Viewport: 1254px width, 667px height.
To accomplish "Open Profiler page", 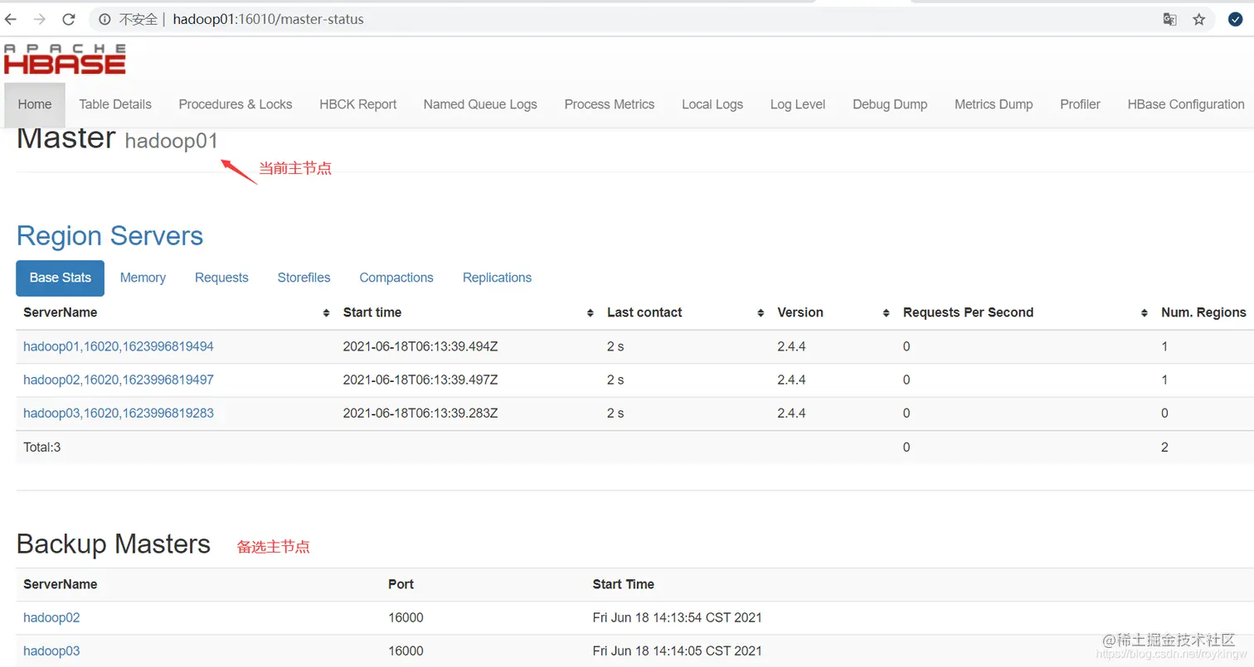I will (1080, 104).
